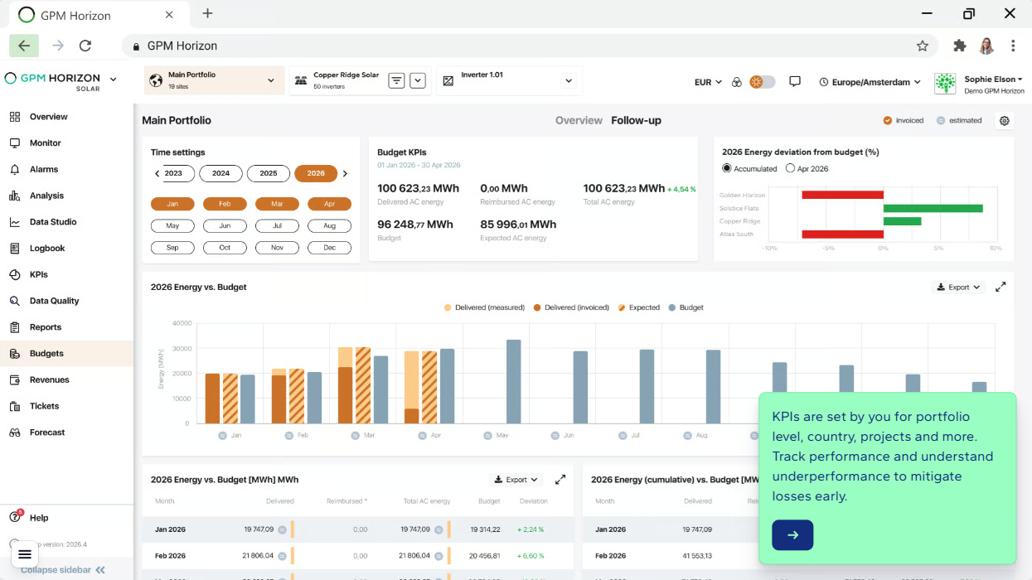The width and height of the screenshot is (1032, 580).
Task: Bookmark the page with the star icon
Action: [923, 46]
